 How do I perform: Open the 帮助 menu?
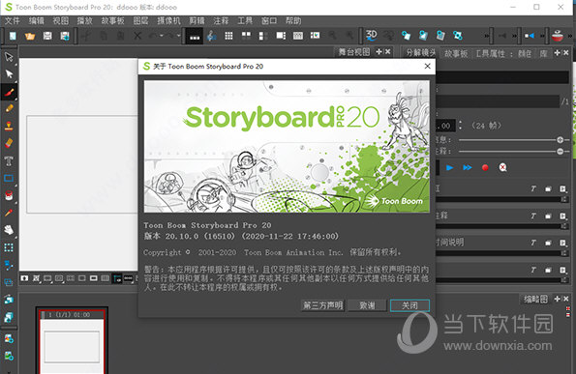(293, 21)
